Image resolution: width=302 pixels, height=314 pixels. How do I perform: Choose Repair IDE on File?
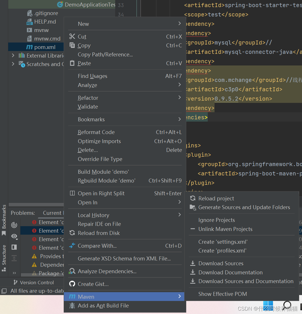pyautogui.click(x=125, y=224)
